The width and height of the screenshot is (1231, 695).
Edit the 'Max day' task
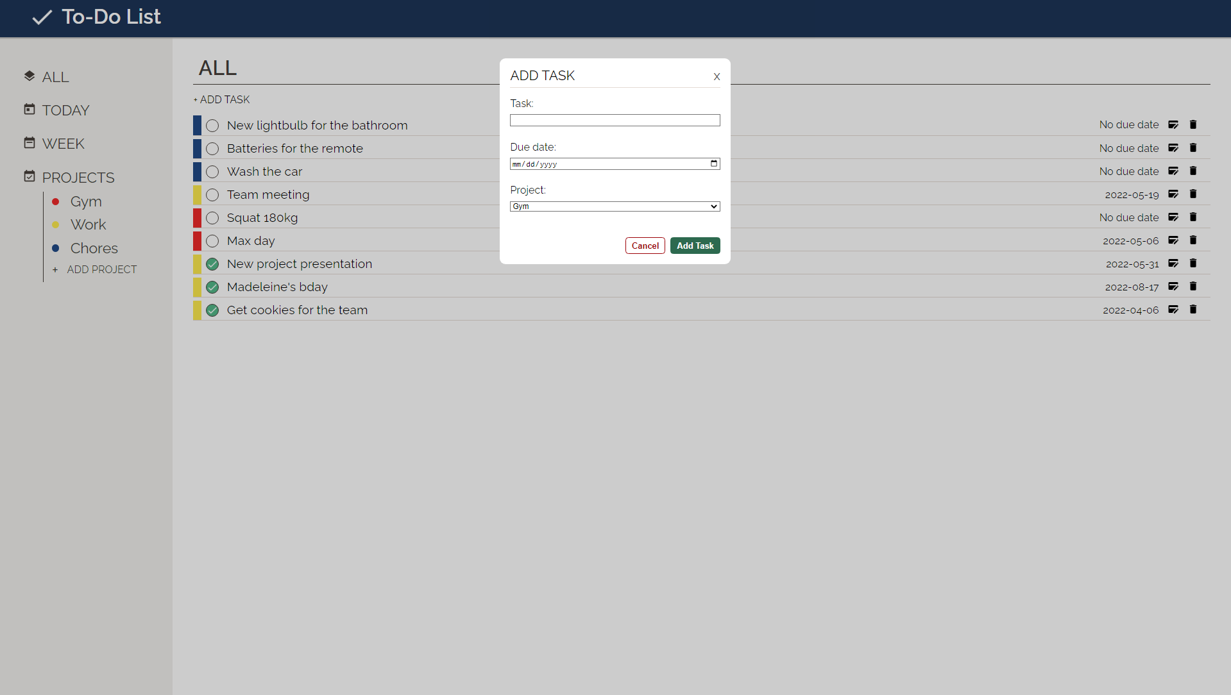[x=1173, y=240]
